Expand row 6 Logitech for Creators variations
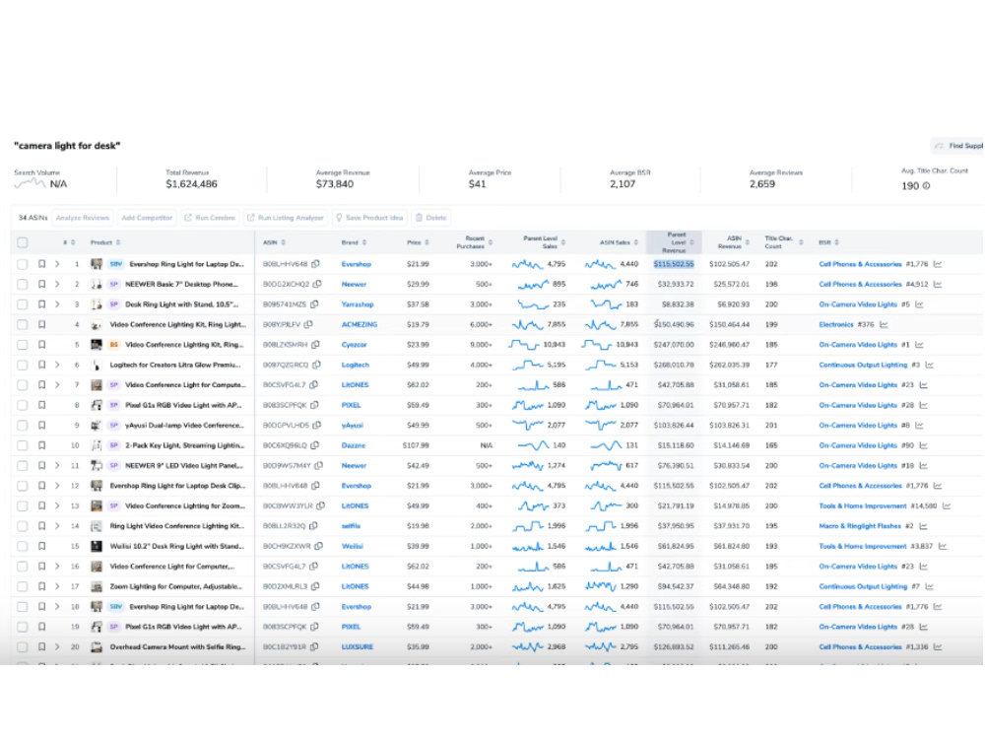The width and height of the screenshot is (985, 739). pyautogui.click(x=57, y=365)
